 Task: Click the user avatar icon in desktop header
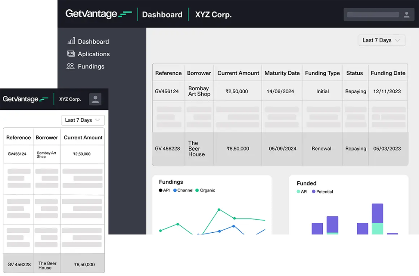[406, 15]
